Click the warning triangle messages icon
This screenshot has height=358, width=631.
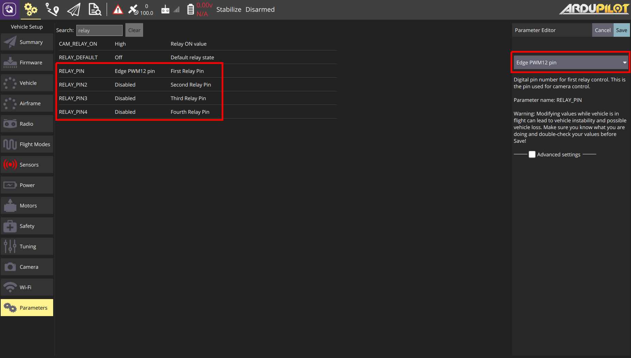[x=118, y=10]
